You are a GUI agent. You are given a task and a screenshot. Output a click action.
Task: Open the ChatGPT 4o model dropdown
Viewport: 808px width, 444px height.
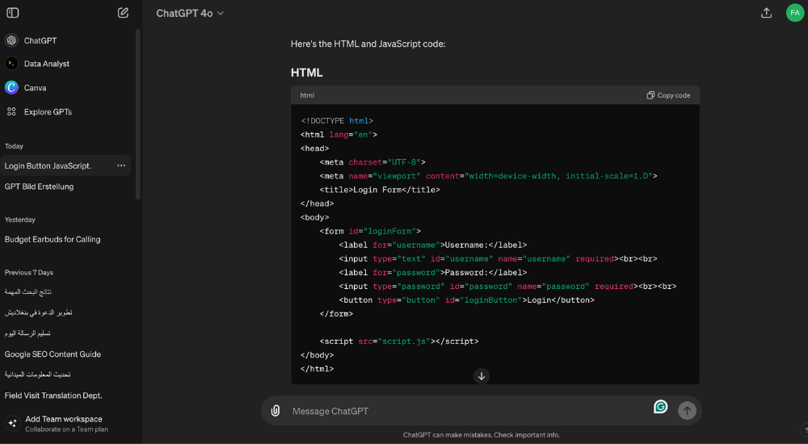(190, 14)
